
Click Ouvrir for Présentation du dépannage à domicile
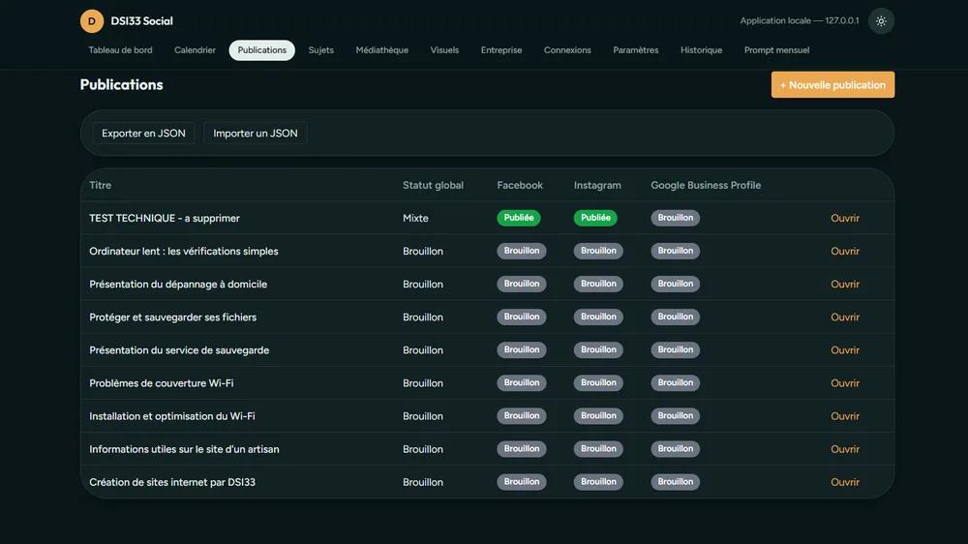pyautogui.click(x=844, y=284)
